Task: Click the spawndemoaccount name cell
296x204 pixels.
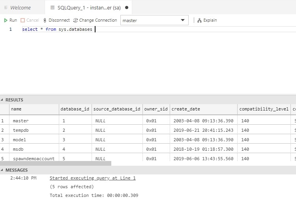Action: point(34,159)
